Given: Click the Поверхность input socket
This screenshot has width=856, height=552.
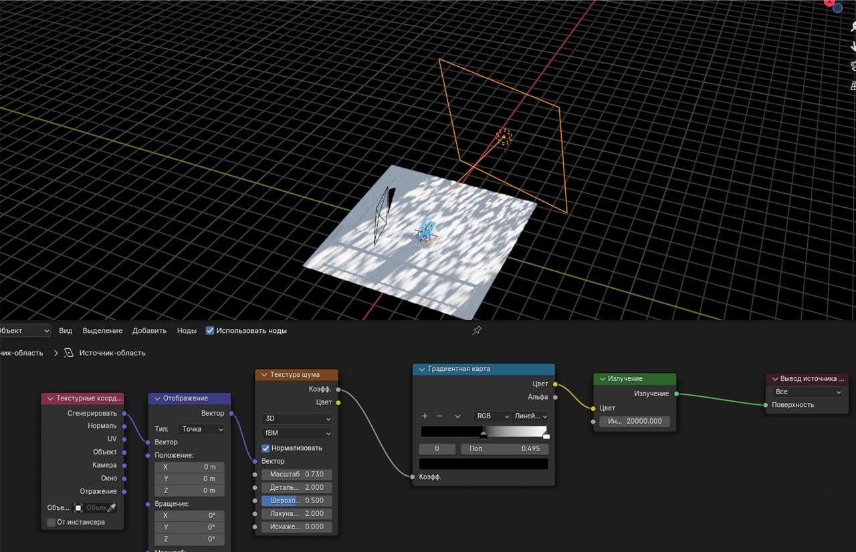Looking at the screenshot, I should tap(766, 405).
